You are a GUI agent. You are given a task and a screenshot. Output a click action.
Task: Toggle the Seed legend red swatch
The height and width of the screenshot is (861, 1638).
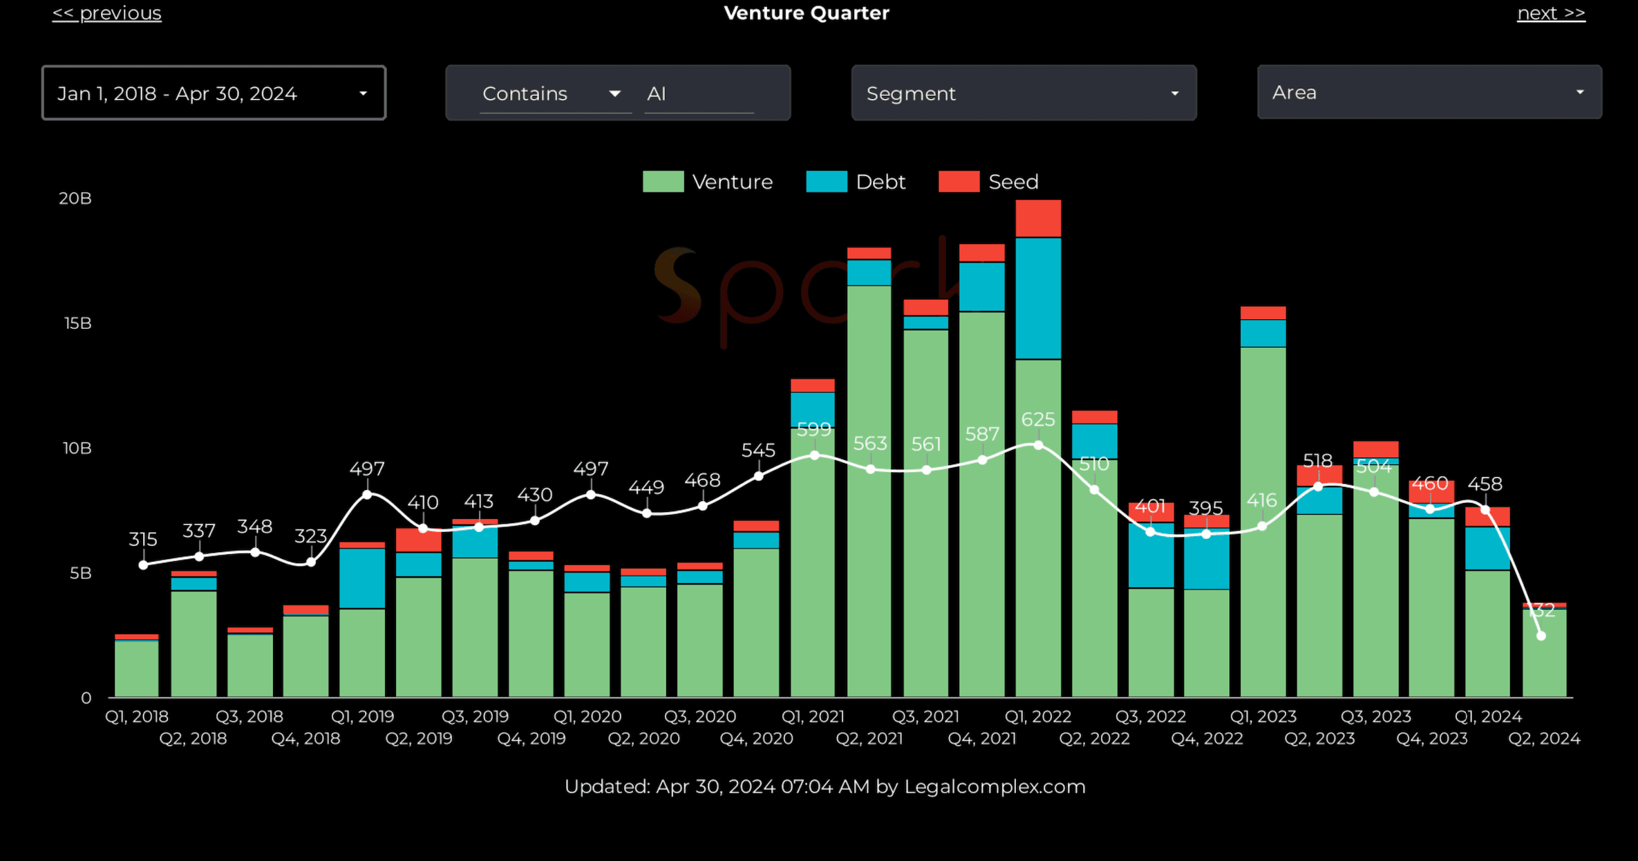coord(959,182)
